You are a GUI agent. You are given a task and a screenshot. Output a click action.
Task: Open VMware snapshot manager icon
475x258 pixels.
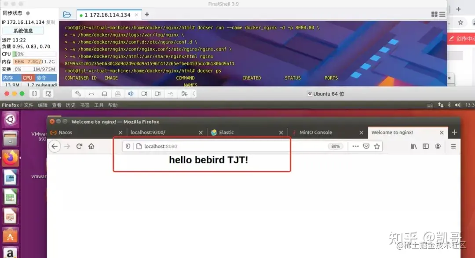coord(48,94)
